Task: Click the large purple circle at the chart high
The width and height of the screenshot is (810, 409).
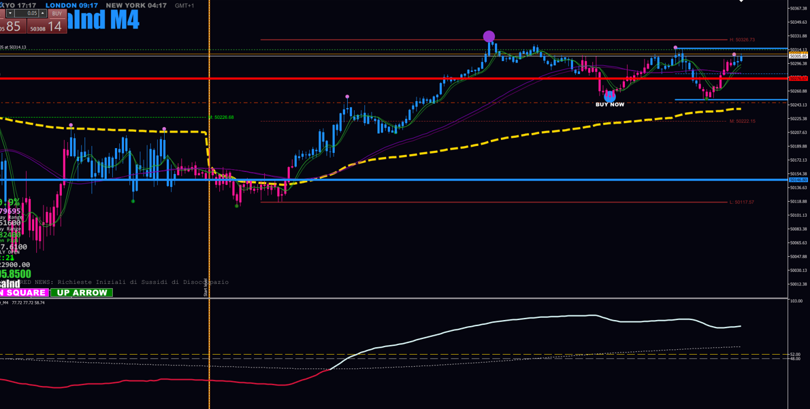Action: click(489, 36)
